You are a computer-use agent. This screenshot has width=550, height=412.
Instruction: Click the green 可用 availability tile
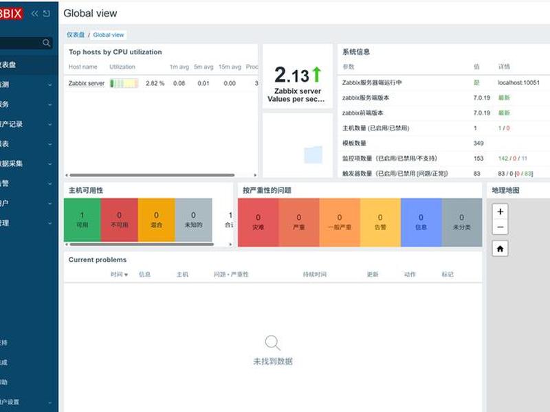(x=82, y=220)
